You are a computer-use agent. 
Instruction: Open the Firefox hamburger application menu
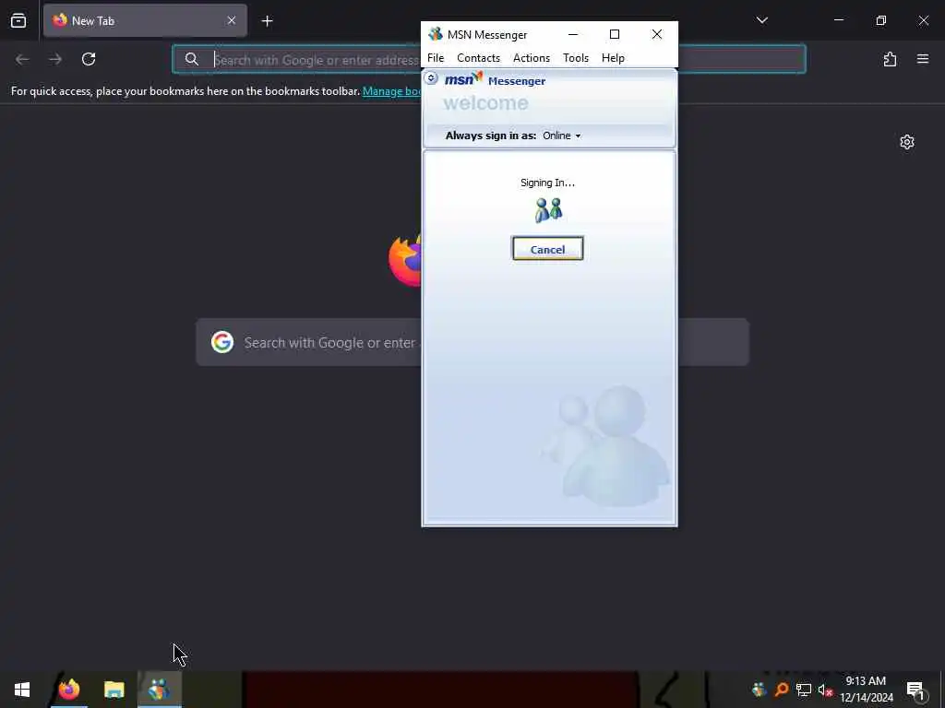tap(923, 59)
